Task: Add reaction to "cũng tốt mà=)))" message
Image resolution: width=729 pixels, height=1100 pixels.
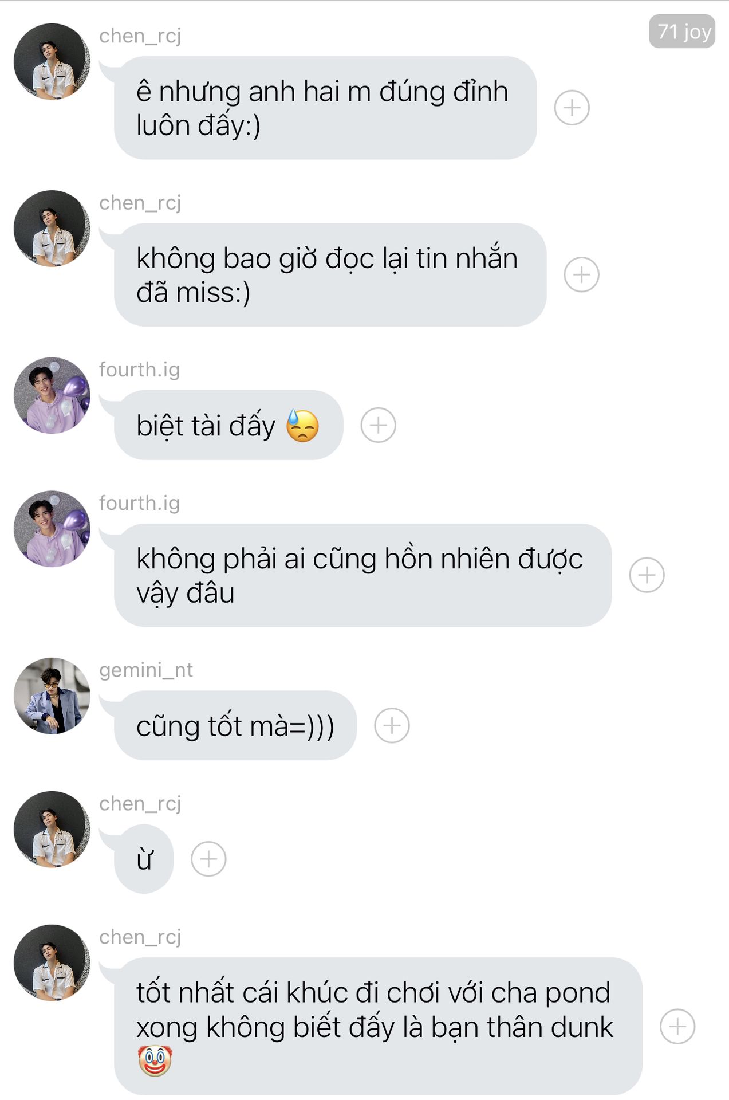Action: pos(392,725)
